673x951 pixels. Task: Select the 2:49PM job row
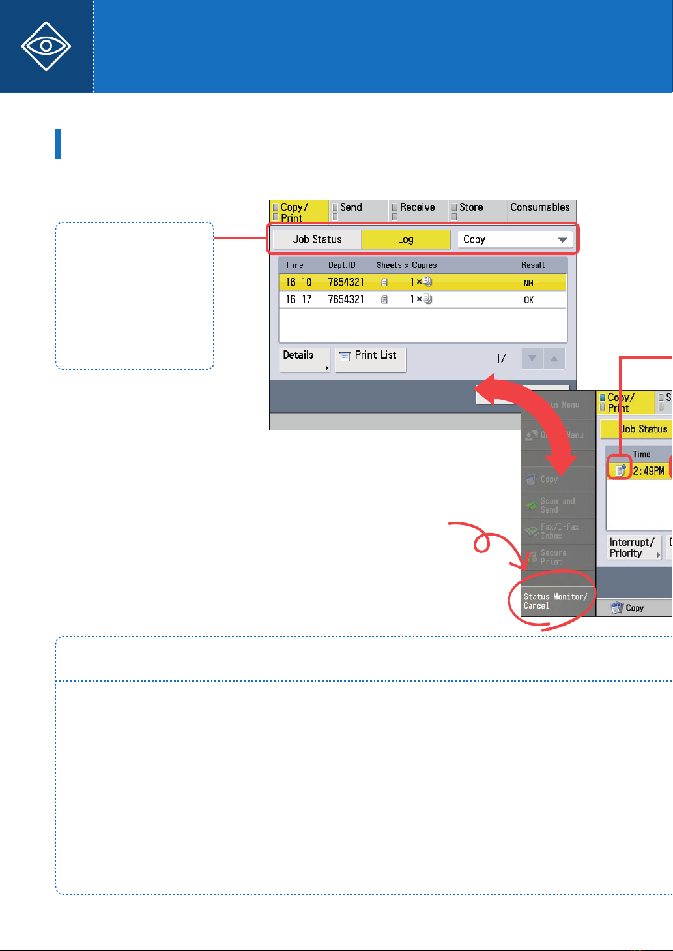[x=640, y=470]
